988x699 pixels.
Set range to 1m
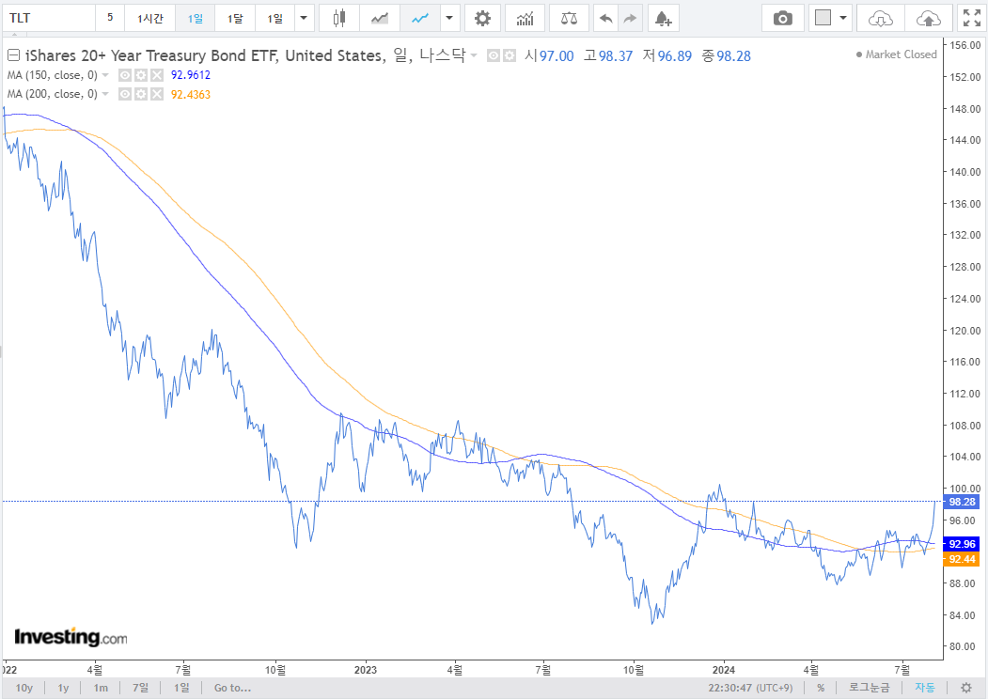[101, 688]
